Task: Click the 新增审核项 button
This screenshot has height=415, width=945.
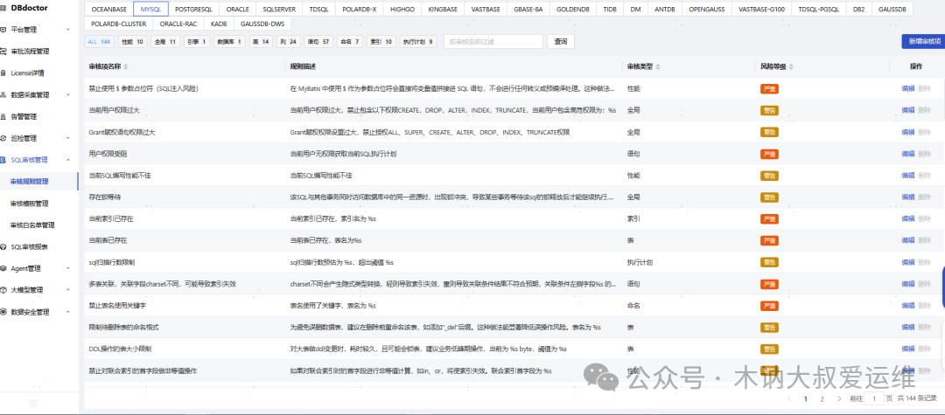Action: (x=924, y=41)
